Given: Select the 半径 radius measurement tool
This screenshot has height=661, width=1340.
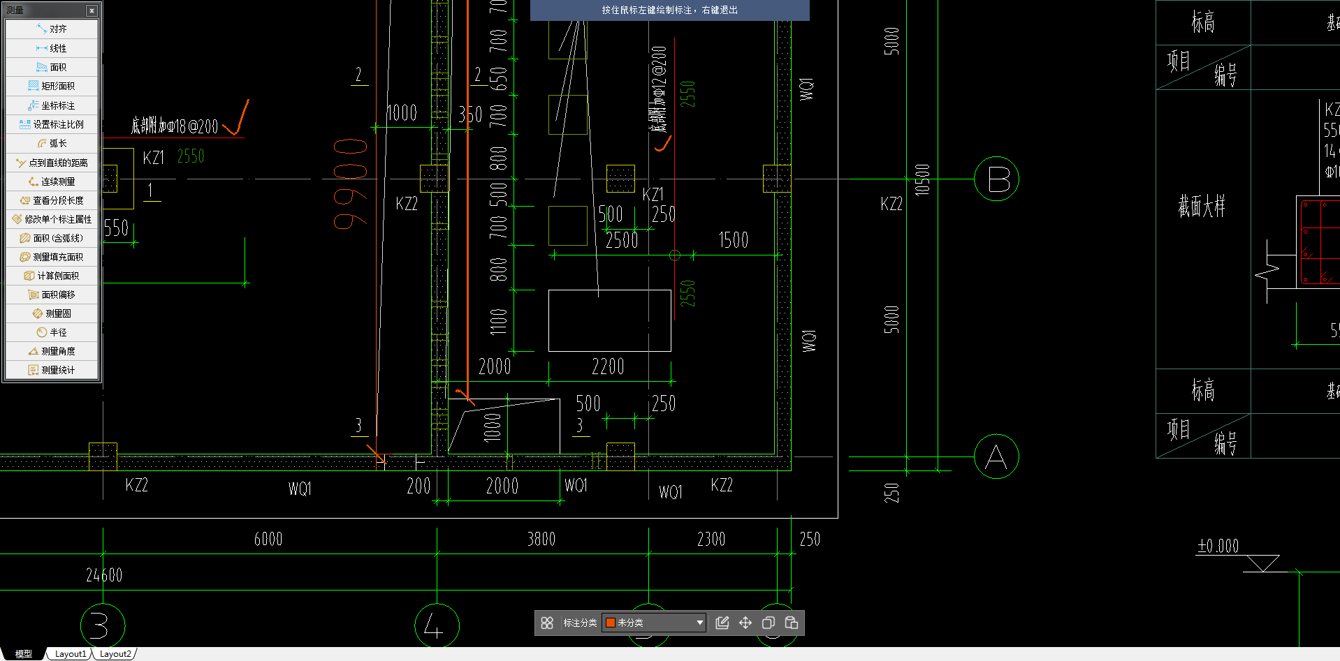Looking at the screenshot, I should [52, 332].
